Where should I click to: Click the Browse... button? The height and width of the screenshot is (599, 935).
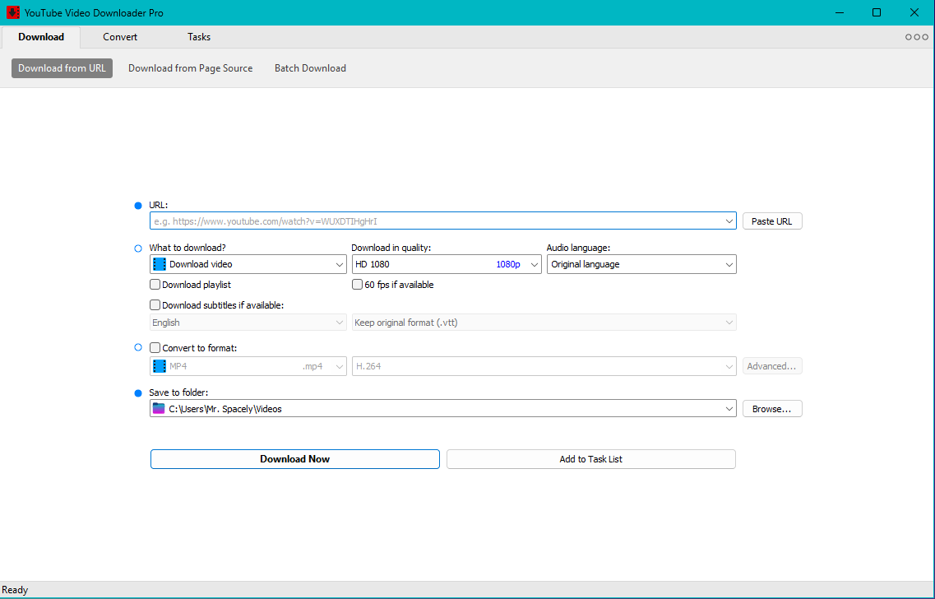click(x=772, y=409)
